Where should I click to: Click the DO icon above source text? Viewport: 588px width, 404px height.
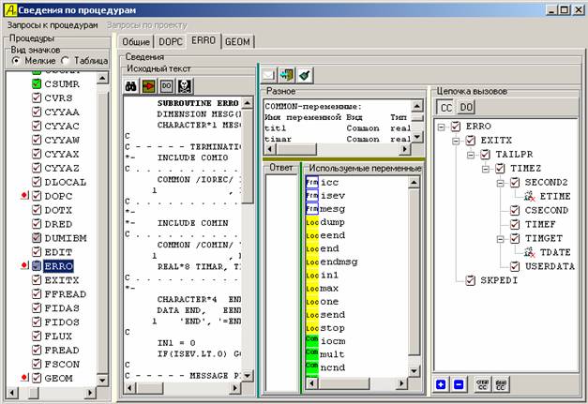(x=167, y=86)
